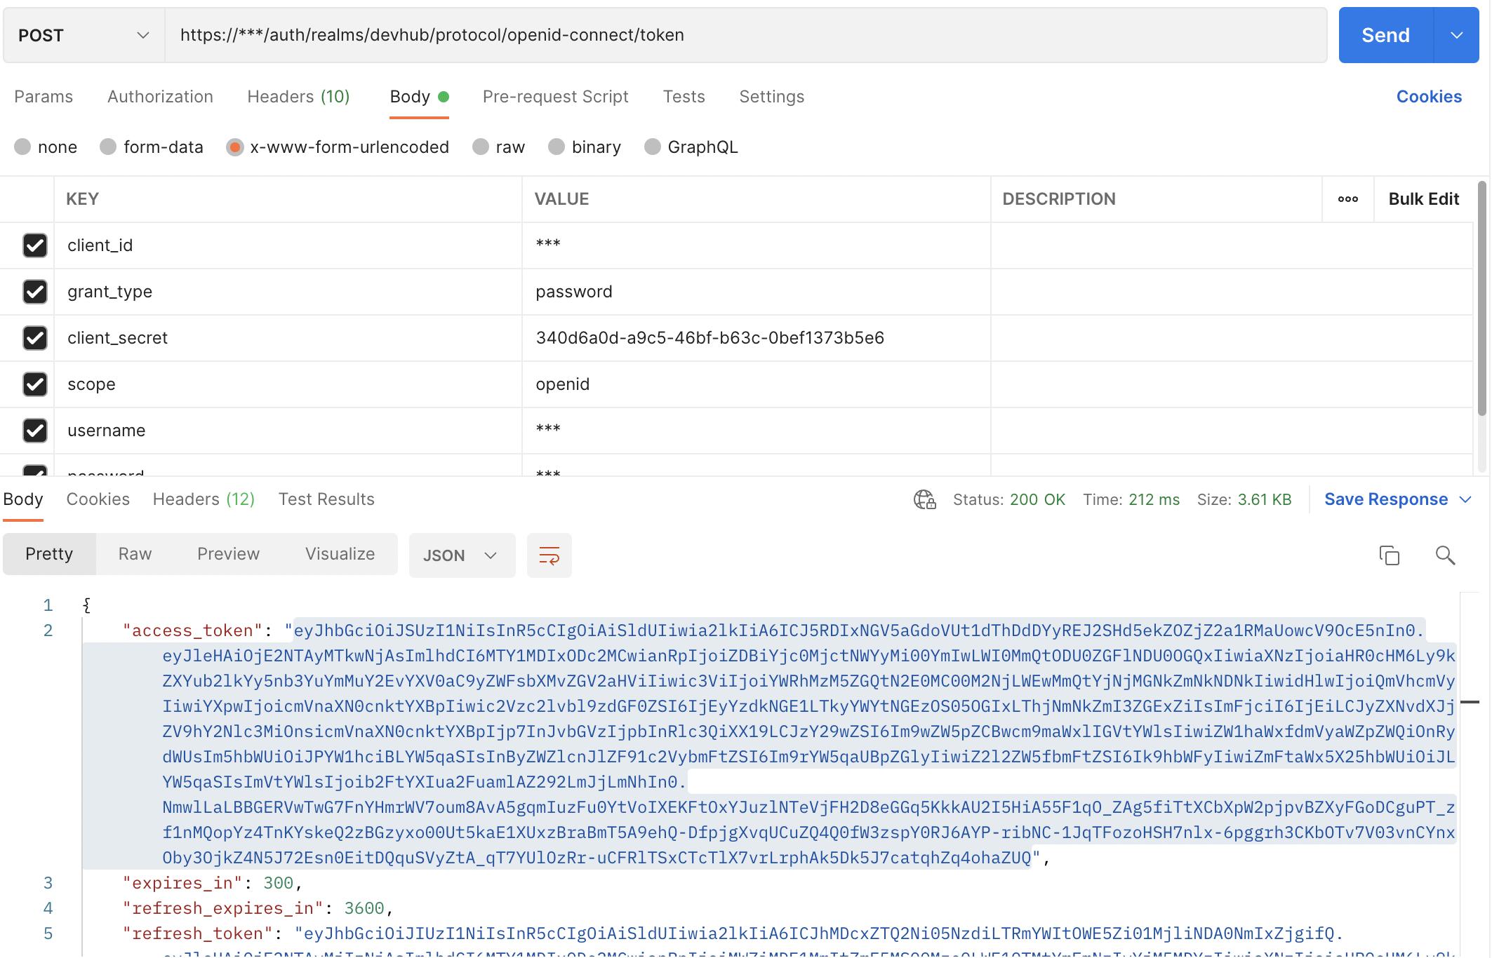Choose the GraphQL body option
Image resolution: width=1492 pixels, height=958 pixels.
pyautogui.click(x=653, y=147)
